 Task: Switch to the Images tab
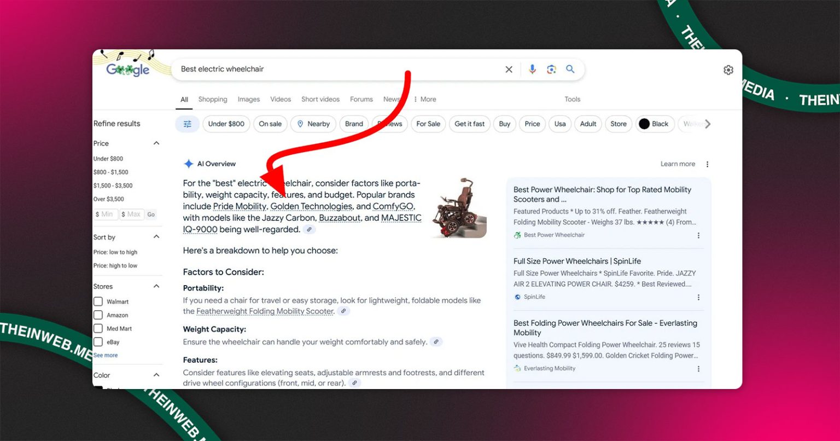tap(249, 100)
